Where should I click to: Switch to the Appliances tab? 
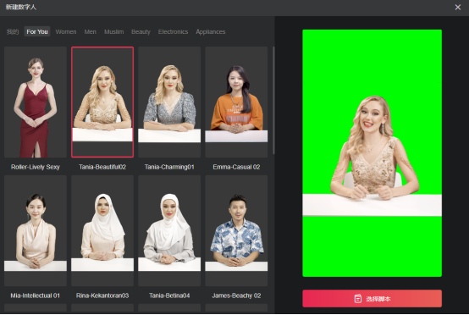coord(210,31)
